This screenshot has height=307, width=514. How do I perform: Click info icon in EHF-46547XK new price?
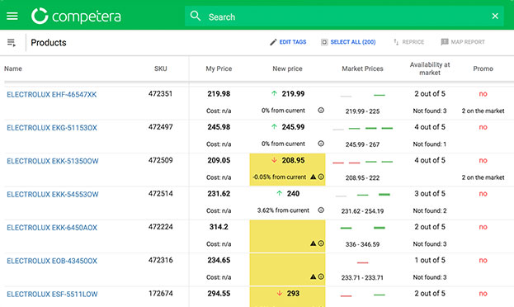[321, 111]
